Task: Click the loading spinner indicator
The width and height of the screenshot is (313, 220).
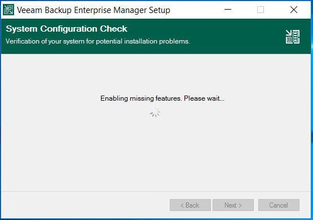Action: click(155, 112)
